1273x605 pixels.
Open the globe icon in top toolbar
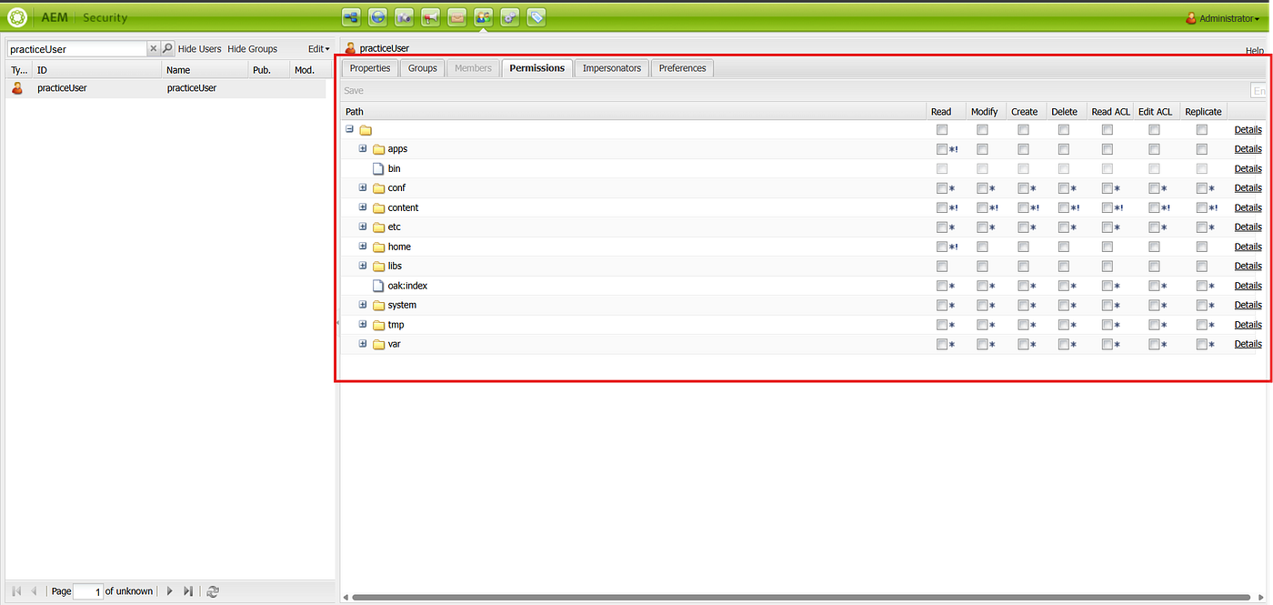[x=377, y=16]
